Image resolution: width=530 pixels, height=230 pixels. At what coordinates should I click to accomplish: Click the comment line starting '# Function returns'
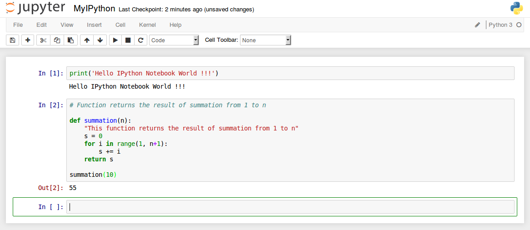click(x=168, y=105)
